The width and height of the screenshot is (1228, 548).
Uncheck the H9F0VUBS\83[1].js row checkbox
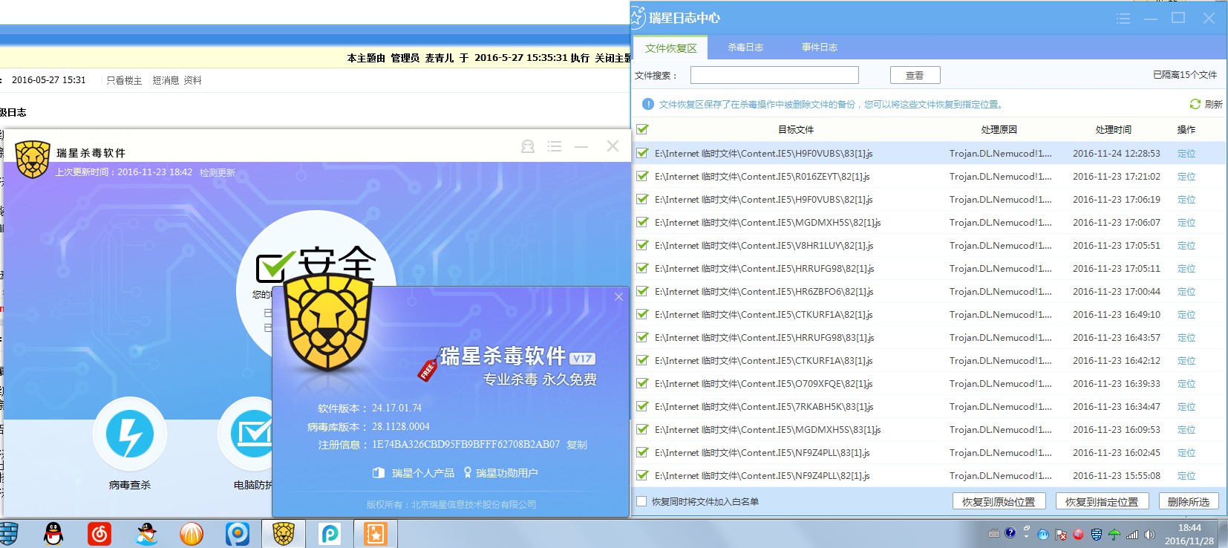(x=642, y=153)
